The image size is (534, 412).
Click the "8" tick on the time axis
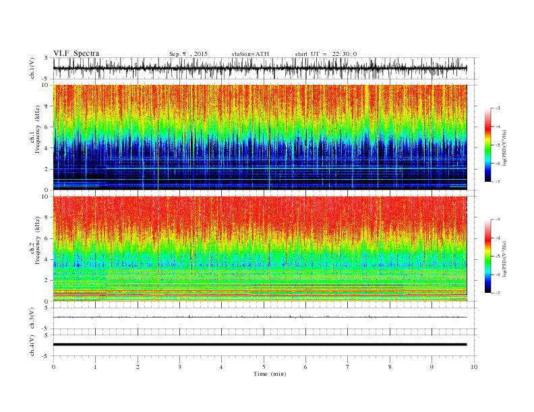[390, 367]
